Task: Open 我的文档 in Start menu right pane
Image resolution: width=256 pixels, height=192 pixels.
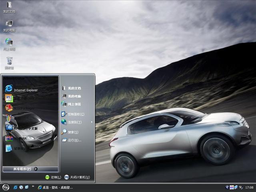Action: pyautogui.click(x=71, y=88)
